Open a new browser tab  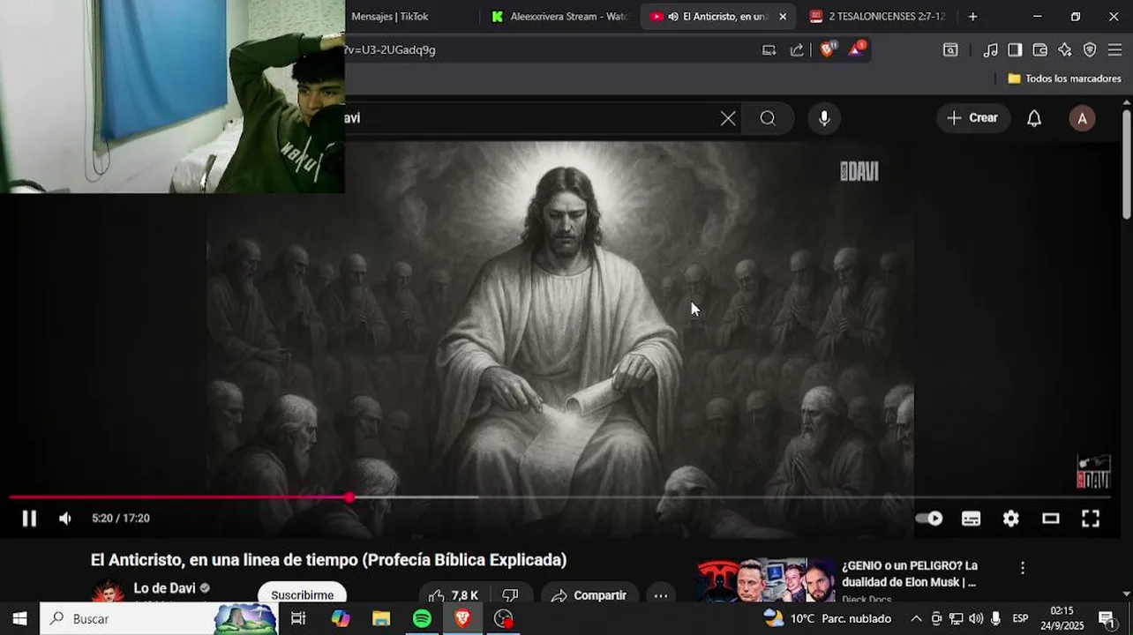pos(972,17)
